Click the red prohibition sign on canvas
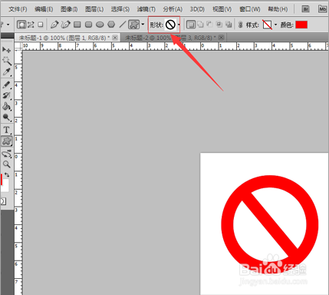329x295 pixels. 270,224
